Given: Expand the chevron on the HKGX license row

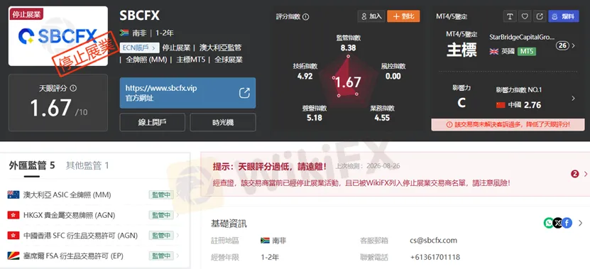Looking at the screenshot, I should 177,215.
